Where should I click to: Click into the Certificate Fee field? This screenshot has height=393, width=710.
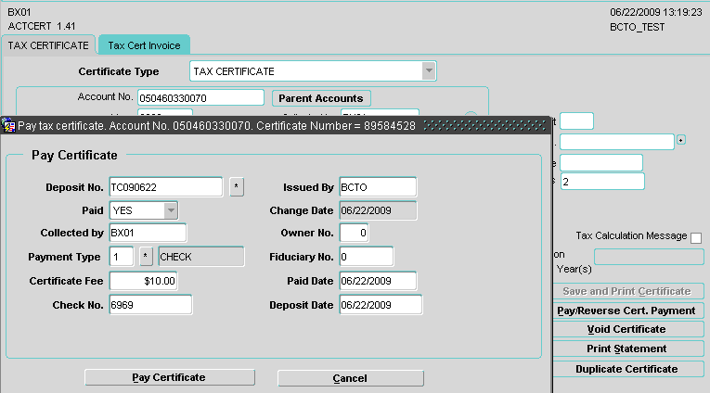tap(144, 281)
